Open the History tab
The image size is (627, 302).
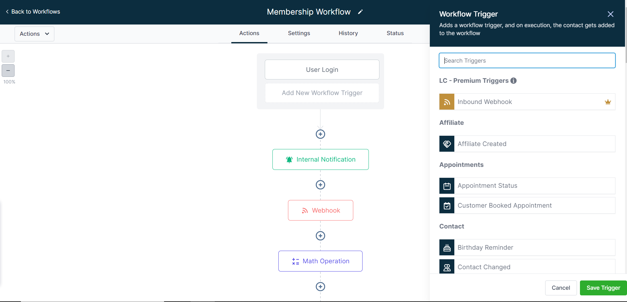point(348,33)
